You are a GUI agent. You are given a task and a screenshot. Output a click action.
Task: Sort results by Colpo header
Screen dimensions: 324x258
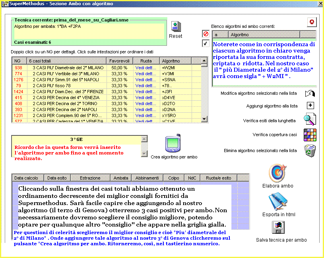coord(174,178)
